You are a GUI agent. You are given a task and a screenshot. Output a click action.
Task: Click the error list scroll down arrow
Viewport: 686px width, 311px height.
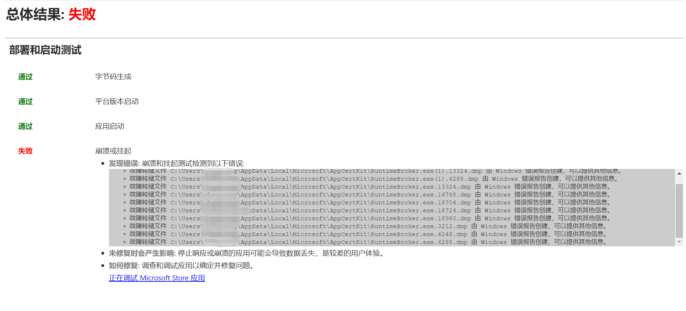(679, 242)
